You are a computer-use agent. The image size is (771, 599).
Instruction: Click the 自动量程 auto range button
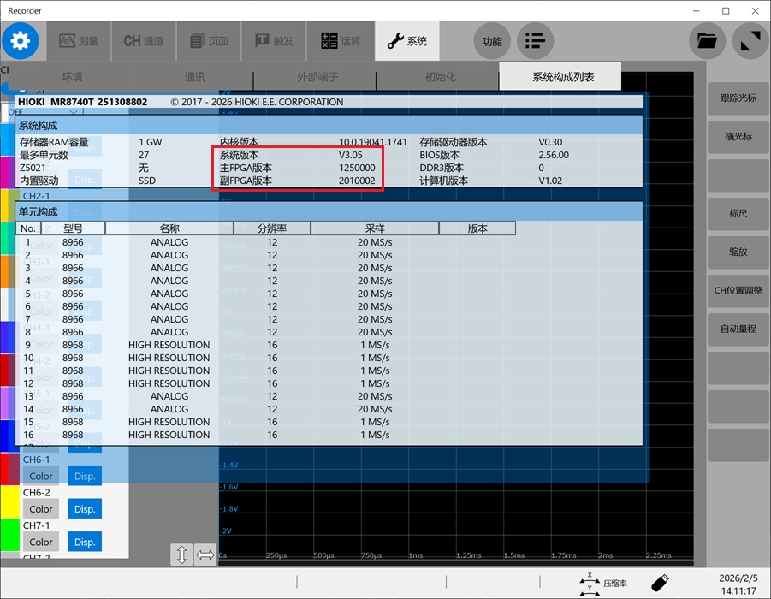click(738, 329)
